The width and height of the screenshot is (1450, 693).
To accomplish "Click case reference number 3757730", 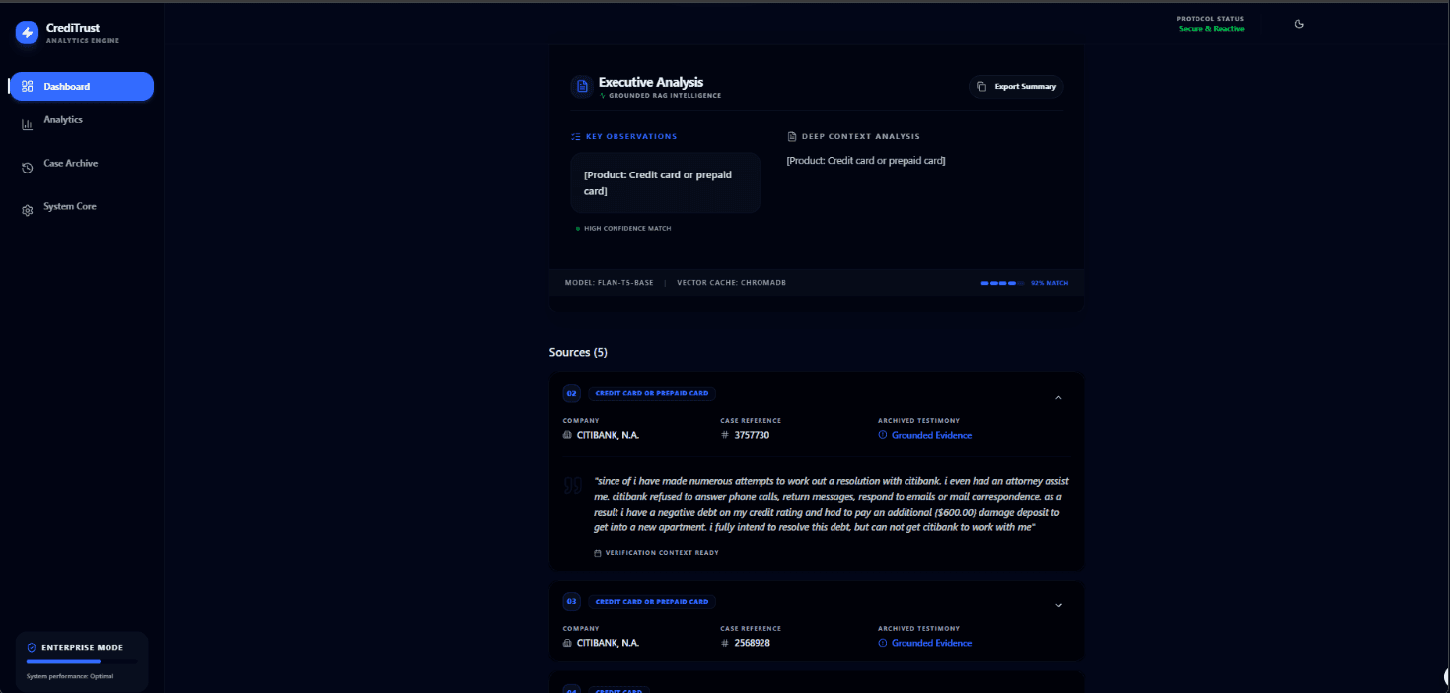I will (752, 435).
